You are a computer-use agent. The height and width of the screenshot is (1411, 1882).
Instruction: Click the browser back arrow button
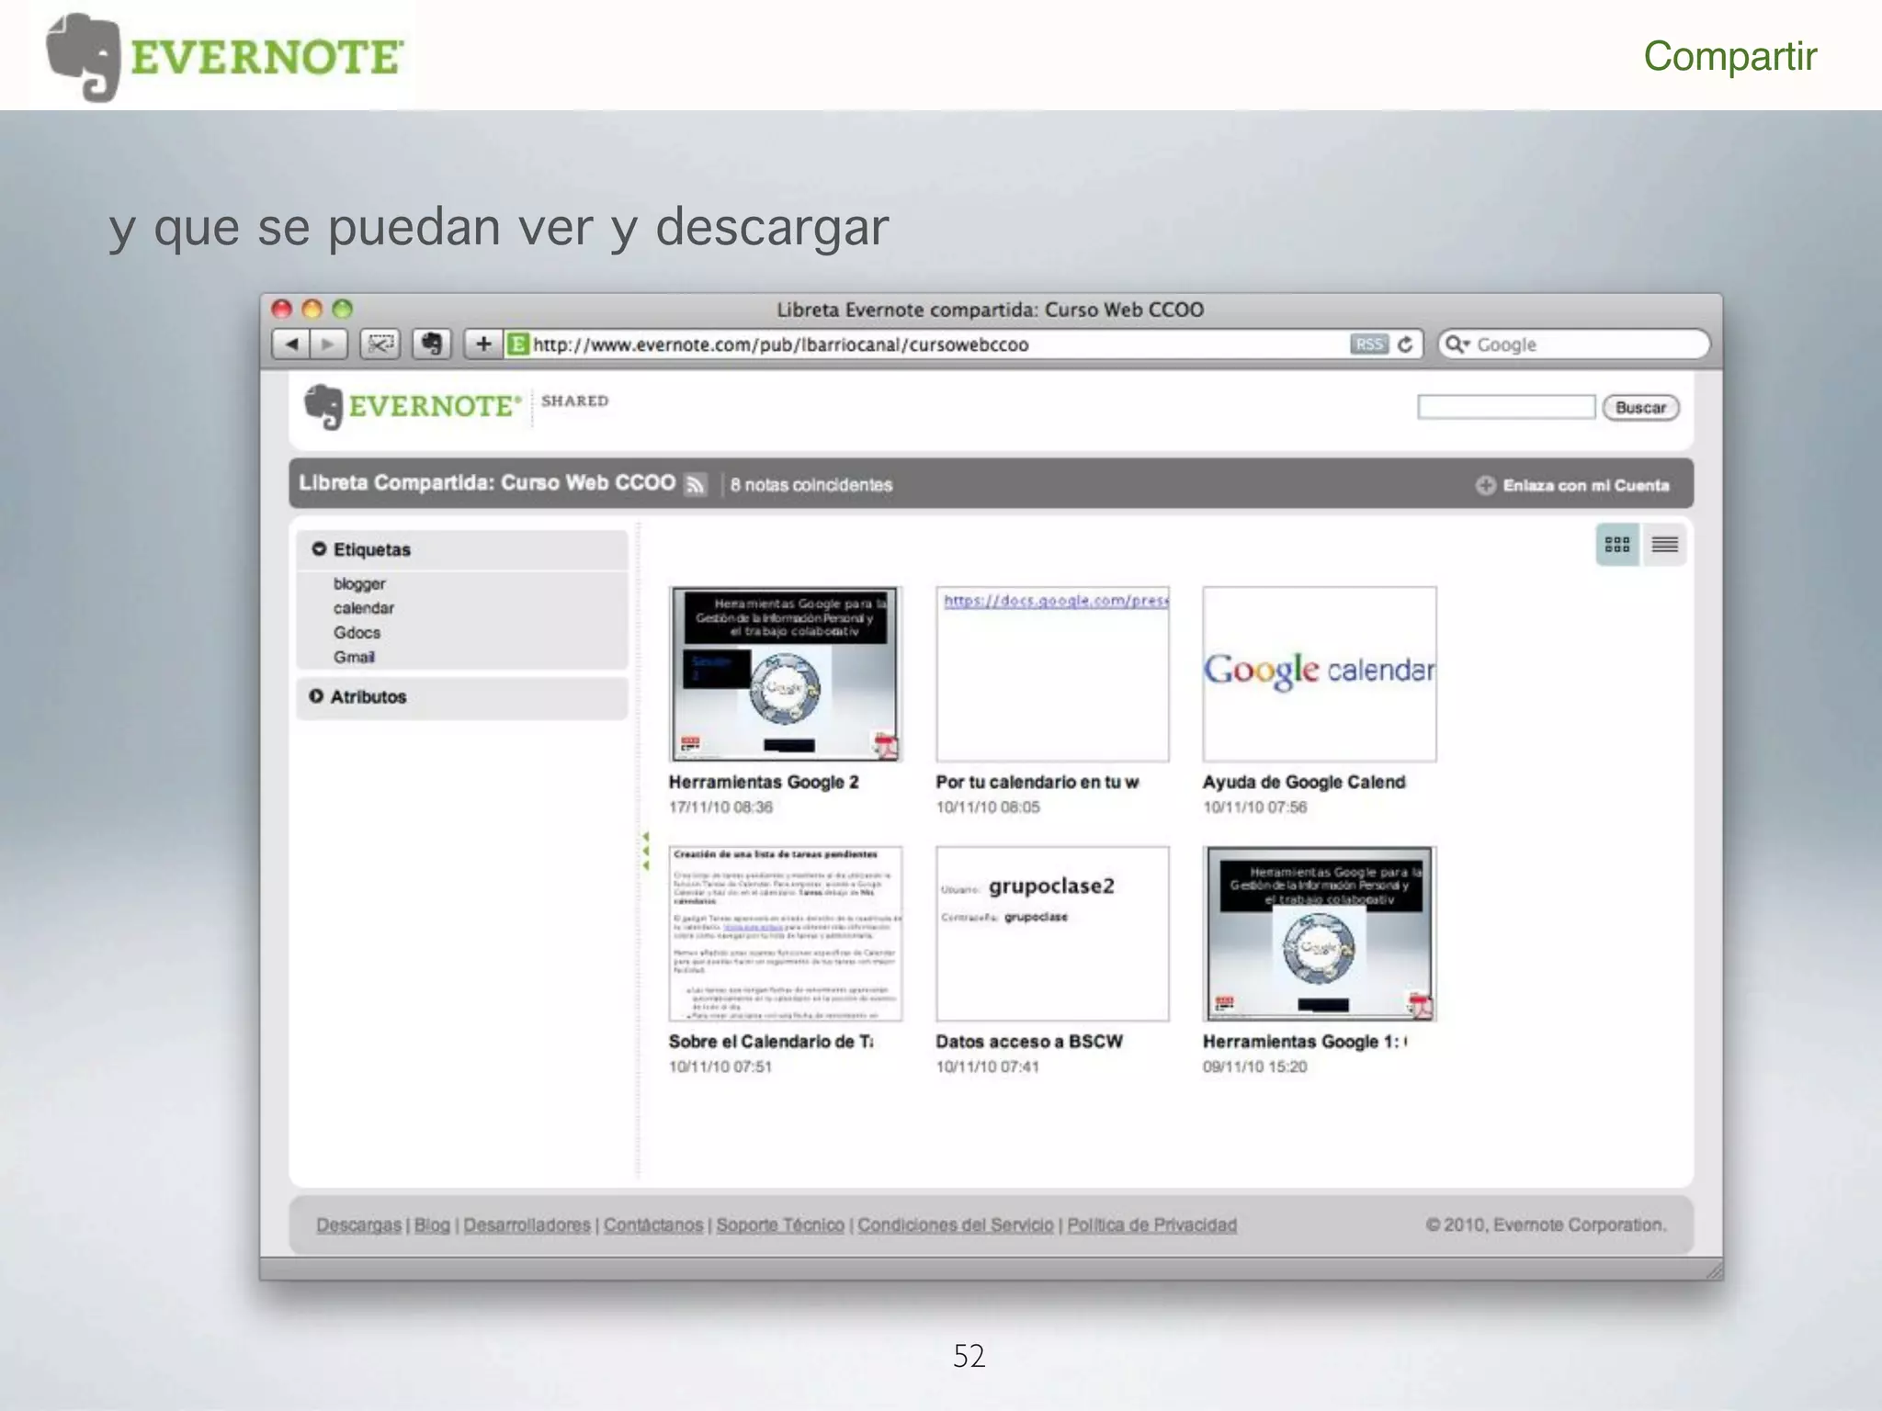[291, 344]
